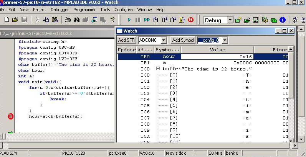
Task: Open the ADCON0 SFR dropdown
Action: coord(164,40)
